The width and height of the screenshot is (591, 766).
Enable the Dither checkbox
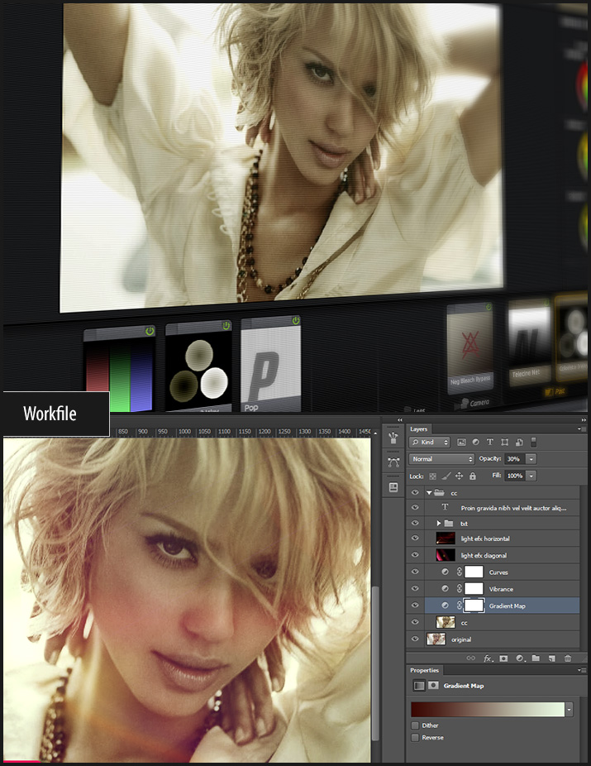click(415, 725)
